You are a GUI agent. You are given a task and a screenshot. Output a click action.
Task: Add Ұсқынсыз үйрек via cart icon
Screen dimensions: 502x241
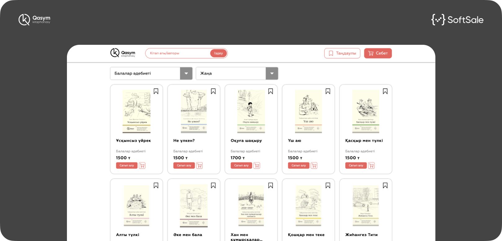click(142, 166)
